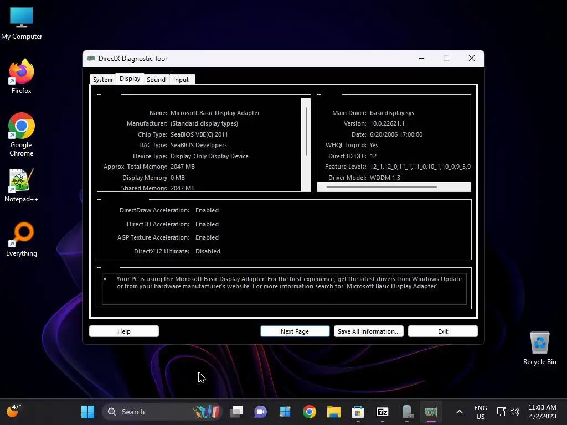
Task: Click the '(Standard display types)' manufacturer value
Action: 204,123
